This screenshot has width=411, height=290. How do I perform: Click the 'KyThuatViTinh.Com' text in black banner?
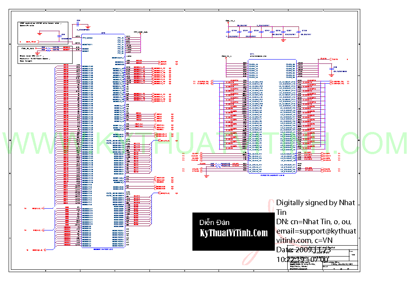(x=233, y=233)
